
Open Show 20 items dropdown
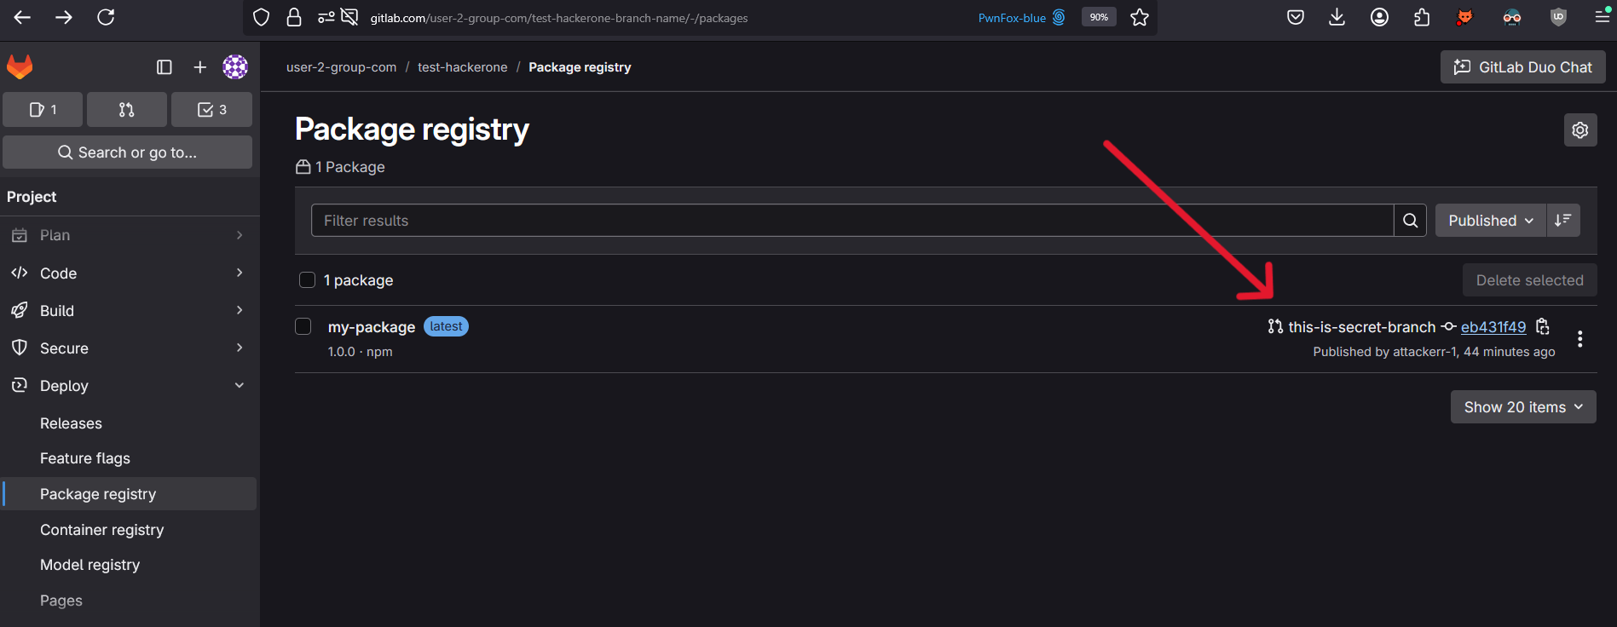tap(1523, 407)
